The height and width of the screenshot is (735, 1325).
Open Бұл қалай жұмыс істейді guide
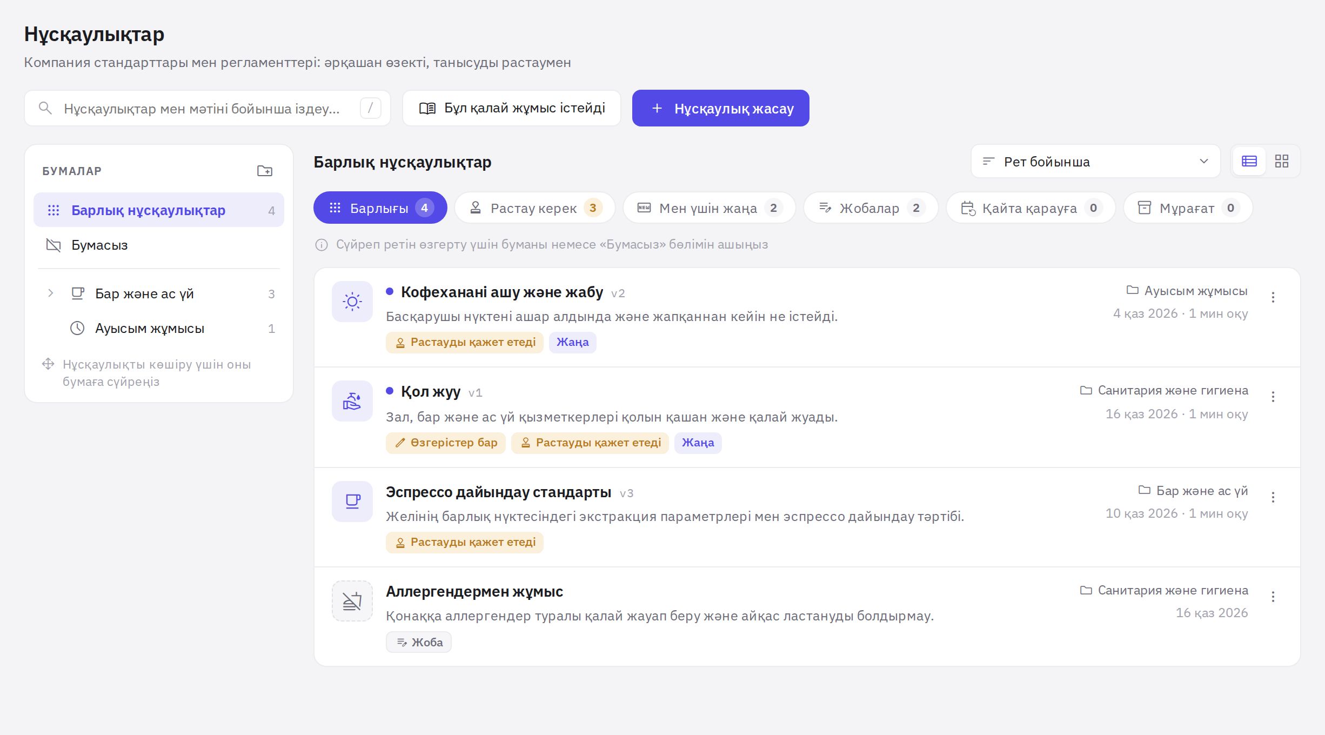(511, 108)
